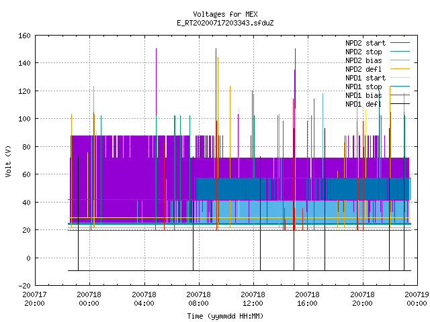Click the x-axis label '200718 00:00'

click(89, 299)
